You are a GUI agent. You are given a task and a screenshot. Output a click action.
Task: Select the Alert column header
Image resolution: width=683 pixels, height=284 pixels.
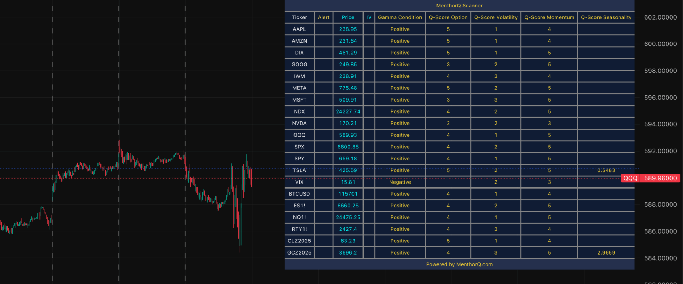pos(324,17)
